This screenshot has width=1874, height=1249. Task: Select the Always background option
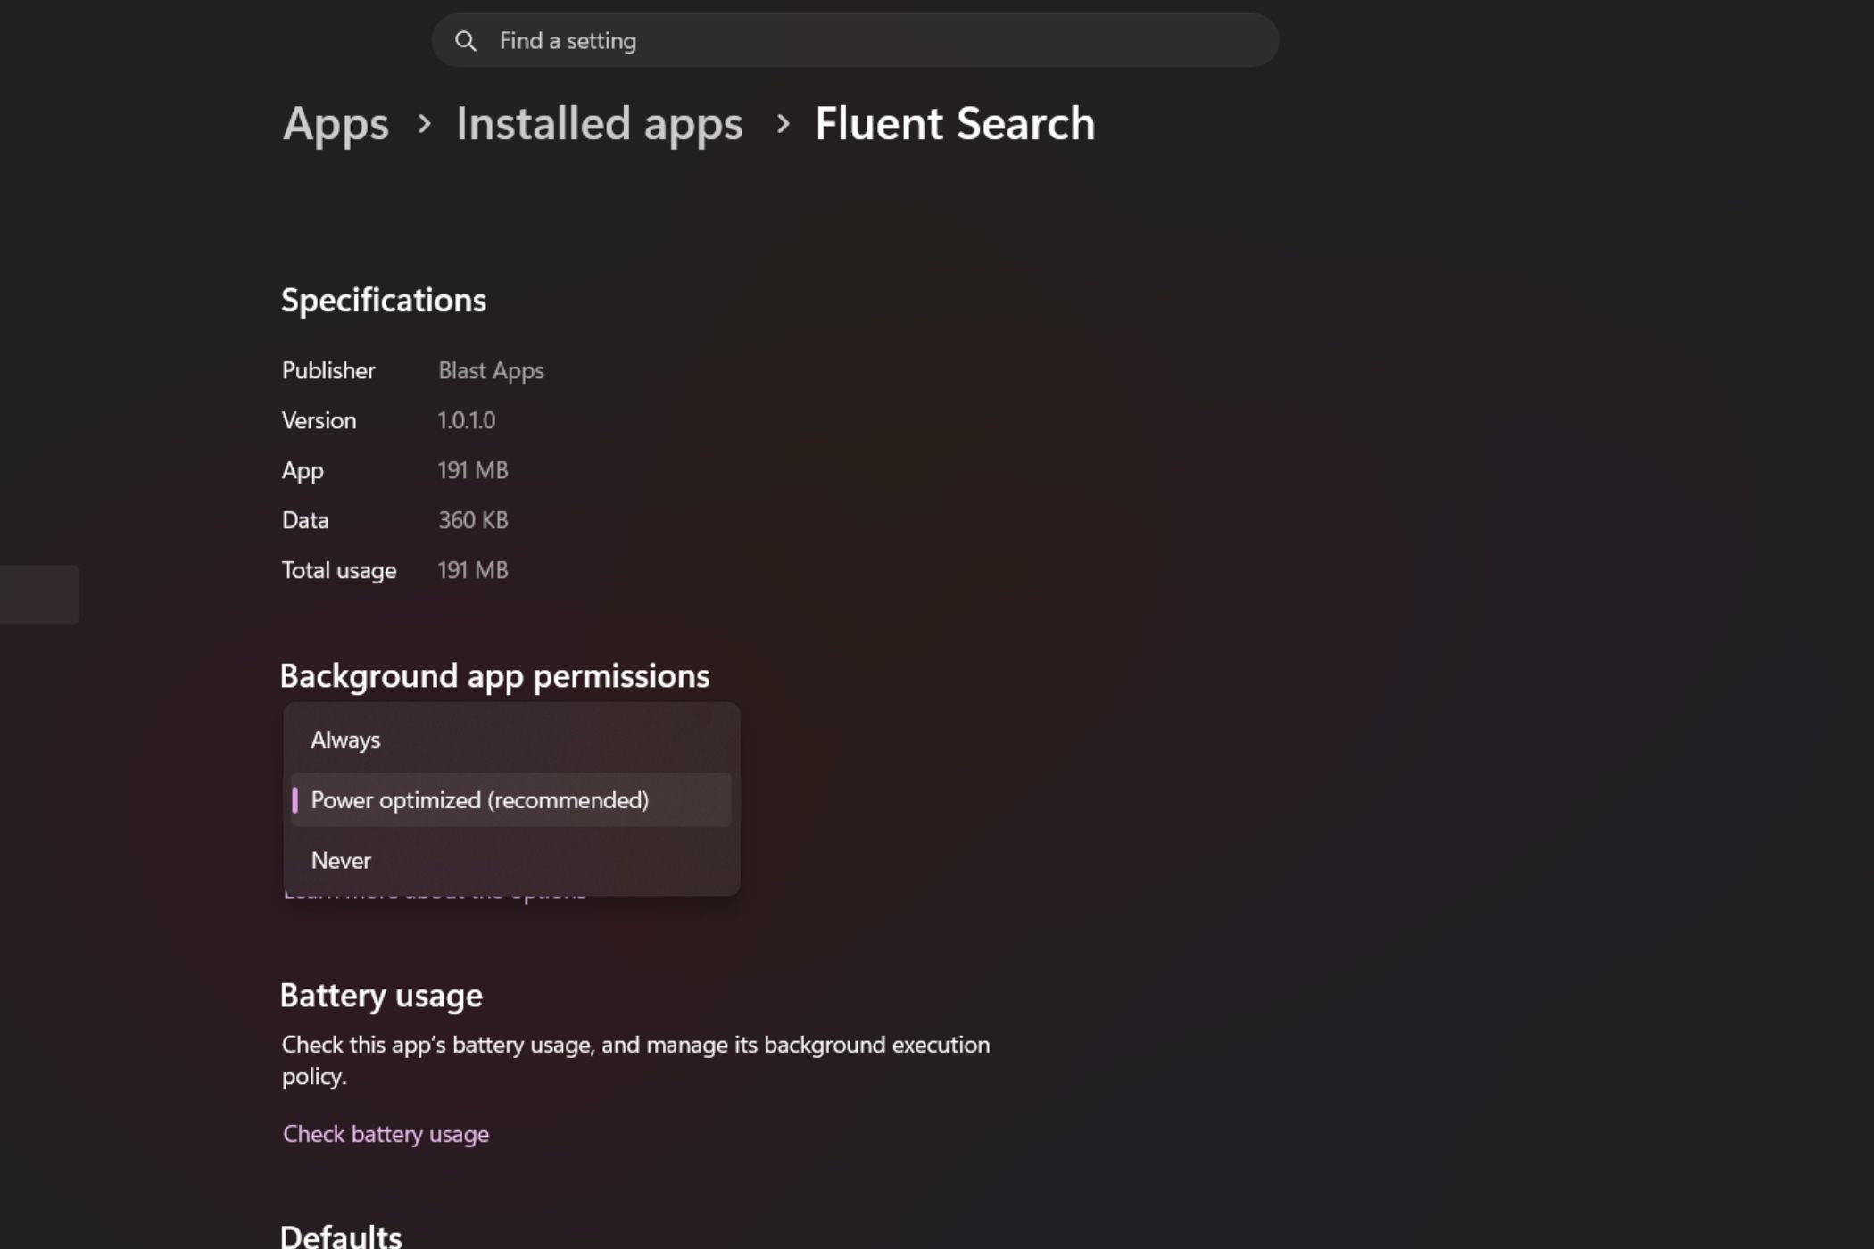511,740
